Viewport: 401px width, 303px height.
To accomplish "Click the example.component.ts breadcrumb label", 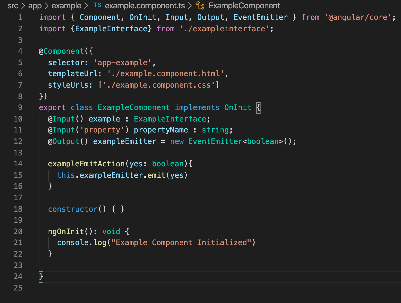I will coord(145,5).
